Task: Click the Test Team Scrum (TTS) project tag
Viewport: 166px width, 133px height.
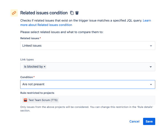Action: click(x=41, y=100)
